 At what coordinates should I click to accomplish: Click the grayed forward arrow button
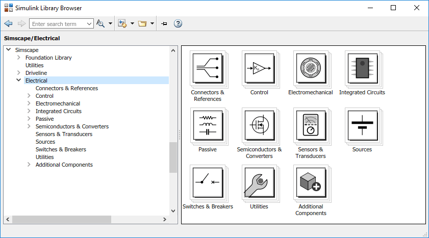pyautogui.click(x=21, y=24)
